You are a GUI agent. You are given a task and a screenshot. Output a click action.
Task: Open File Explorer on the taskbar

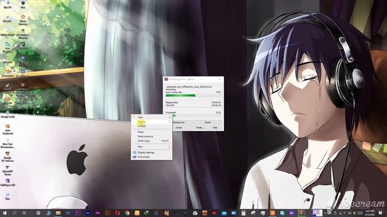(58, 213)
